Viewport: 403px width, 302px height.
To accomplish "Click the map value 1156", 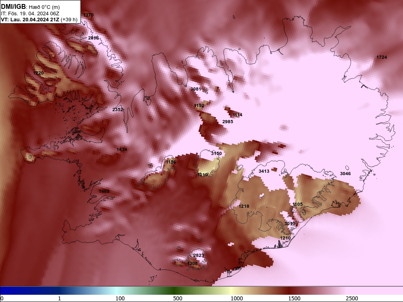I will pyautogui.click(x=171, y=162).
